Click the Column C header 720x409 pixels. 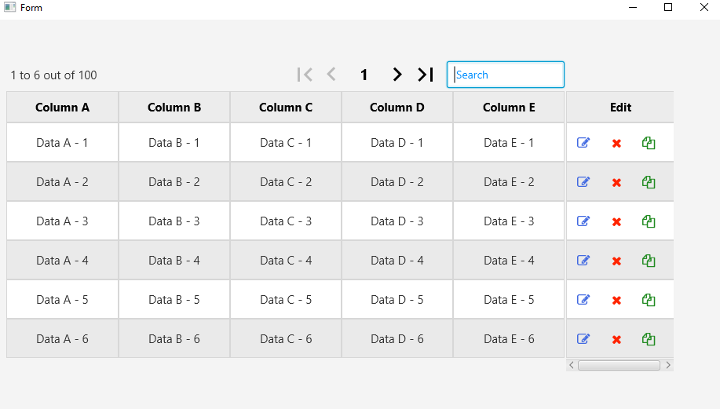tap(286, 108)
